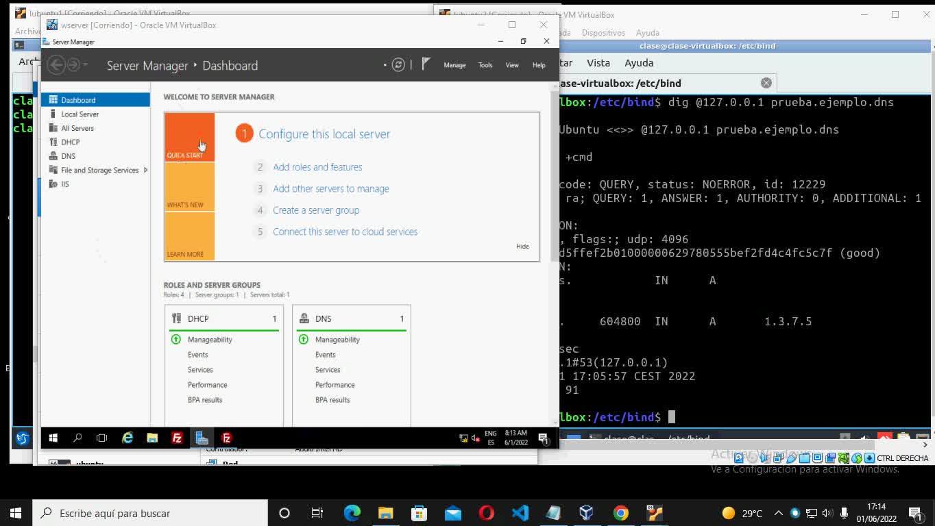Open the host Windows Start menu
The image size is (935, 526).
pyautogui.click(x=16, y=513)
